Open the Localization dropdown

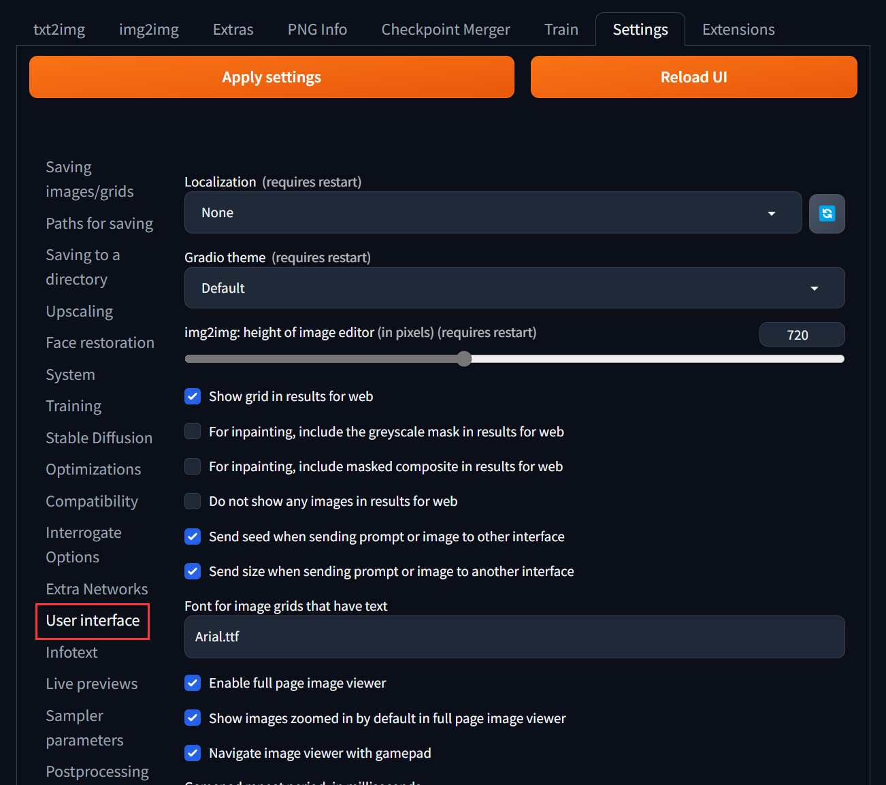pos(493,212)
